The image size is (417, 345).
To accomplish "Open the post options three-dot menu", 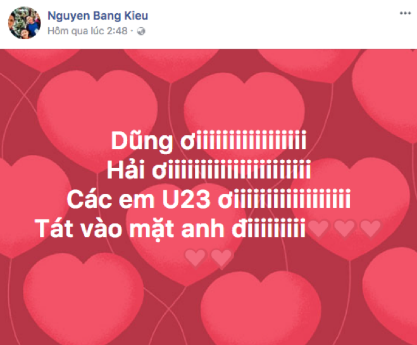I will tap(405, 13).
